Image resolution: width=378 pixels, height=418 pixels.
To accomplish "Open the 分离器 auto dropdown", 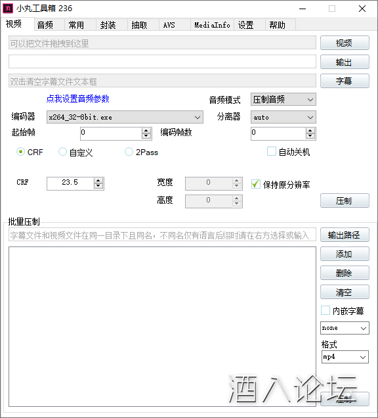I will click(283, 117).
